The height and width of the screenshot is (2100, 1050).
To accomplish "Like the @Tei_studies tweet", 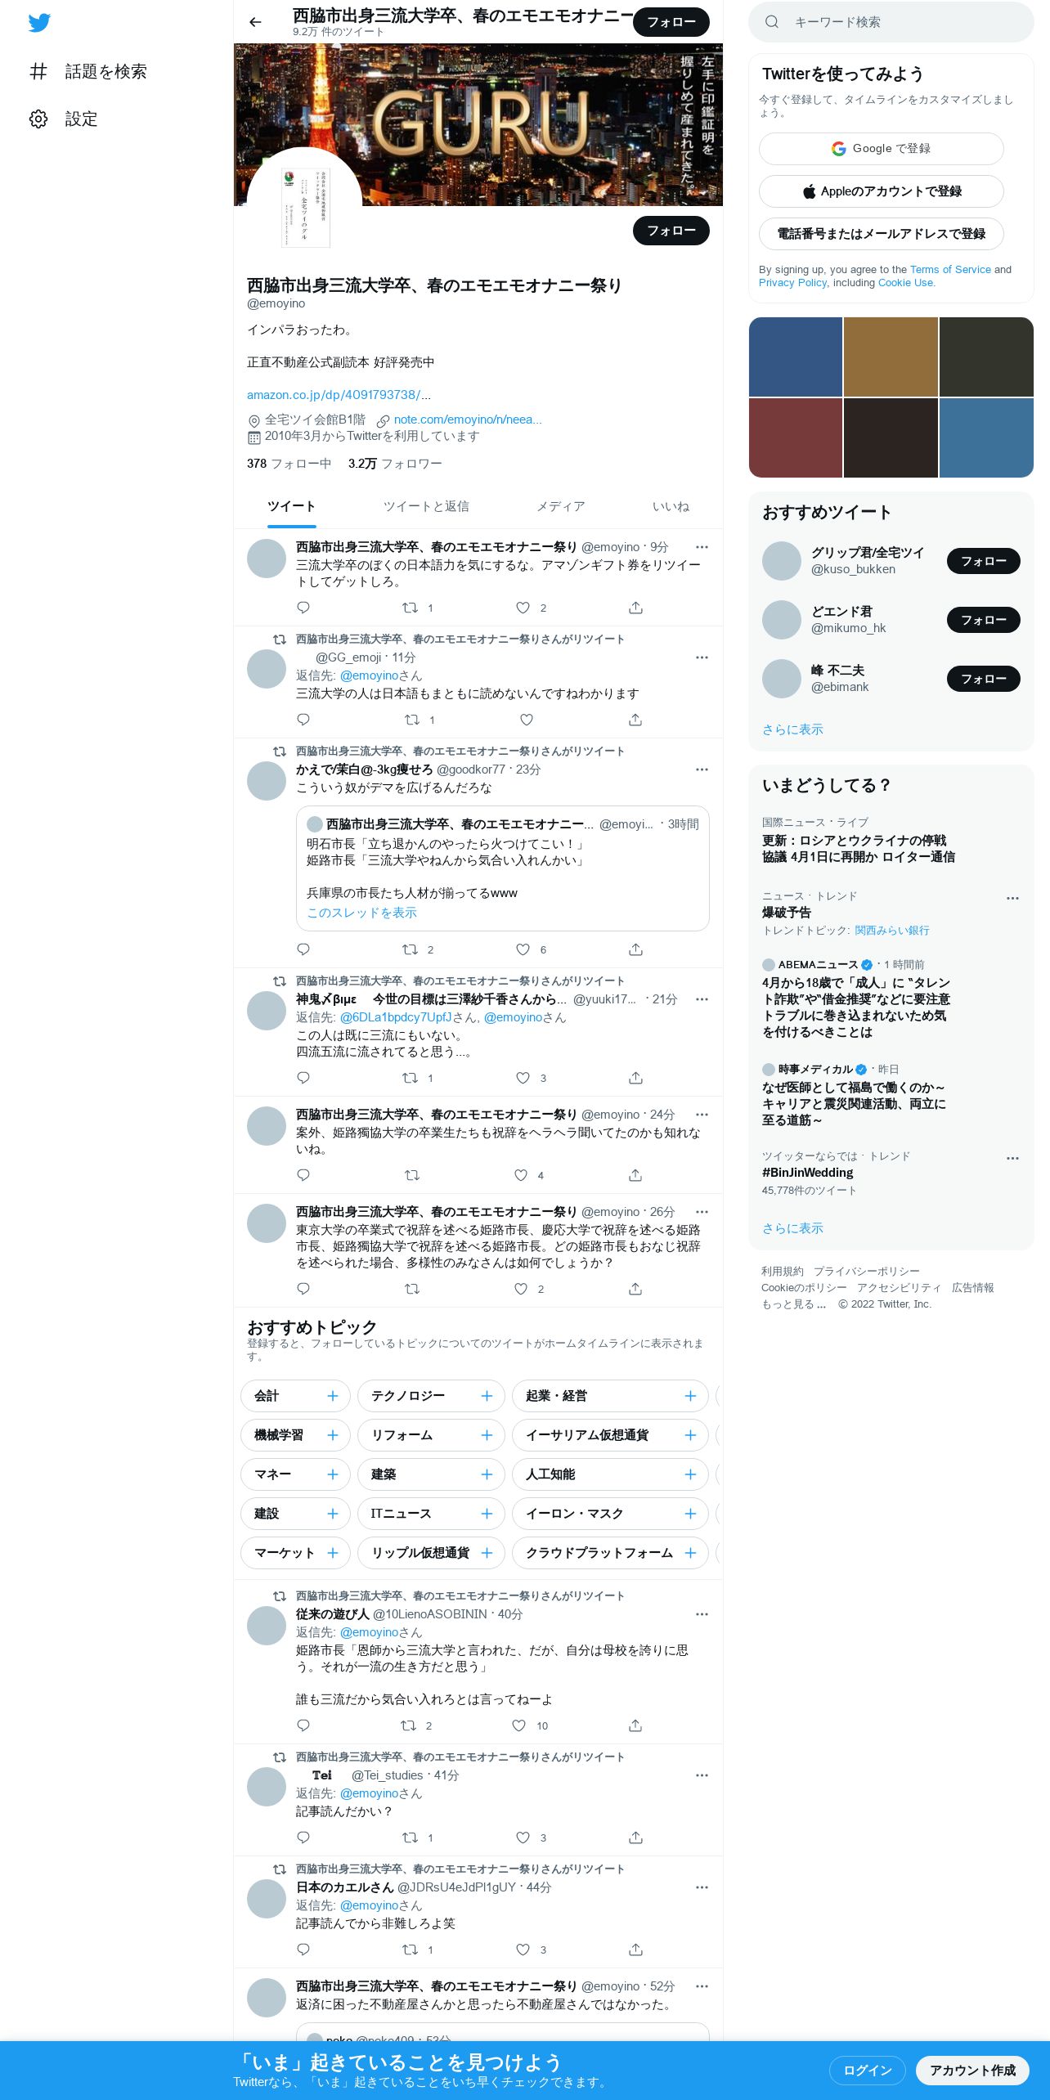I will tap(523, 1837).
